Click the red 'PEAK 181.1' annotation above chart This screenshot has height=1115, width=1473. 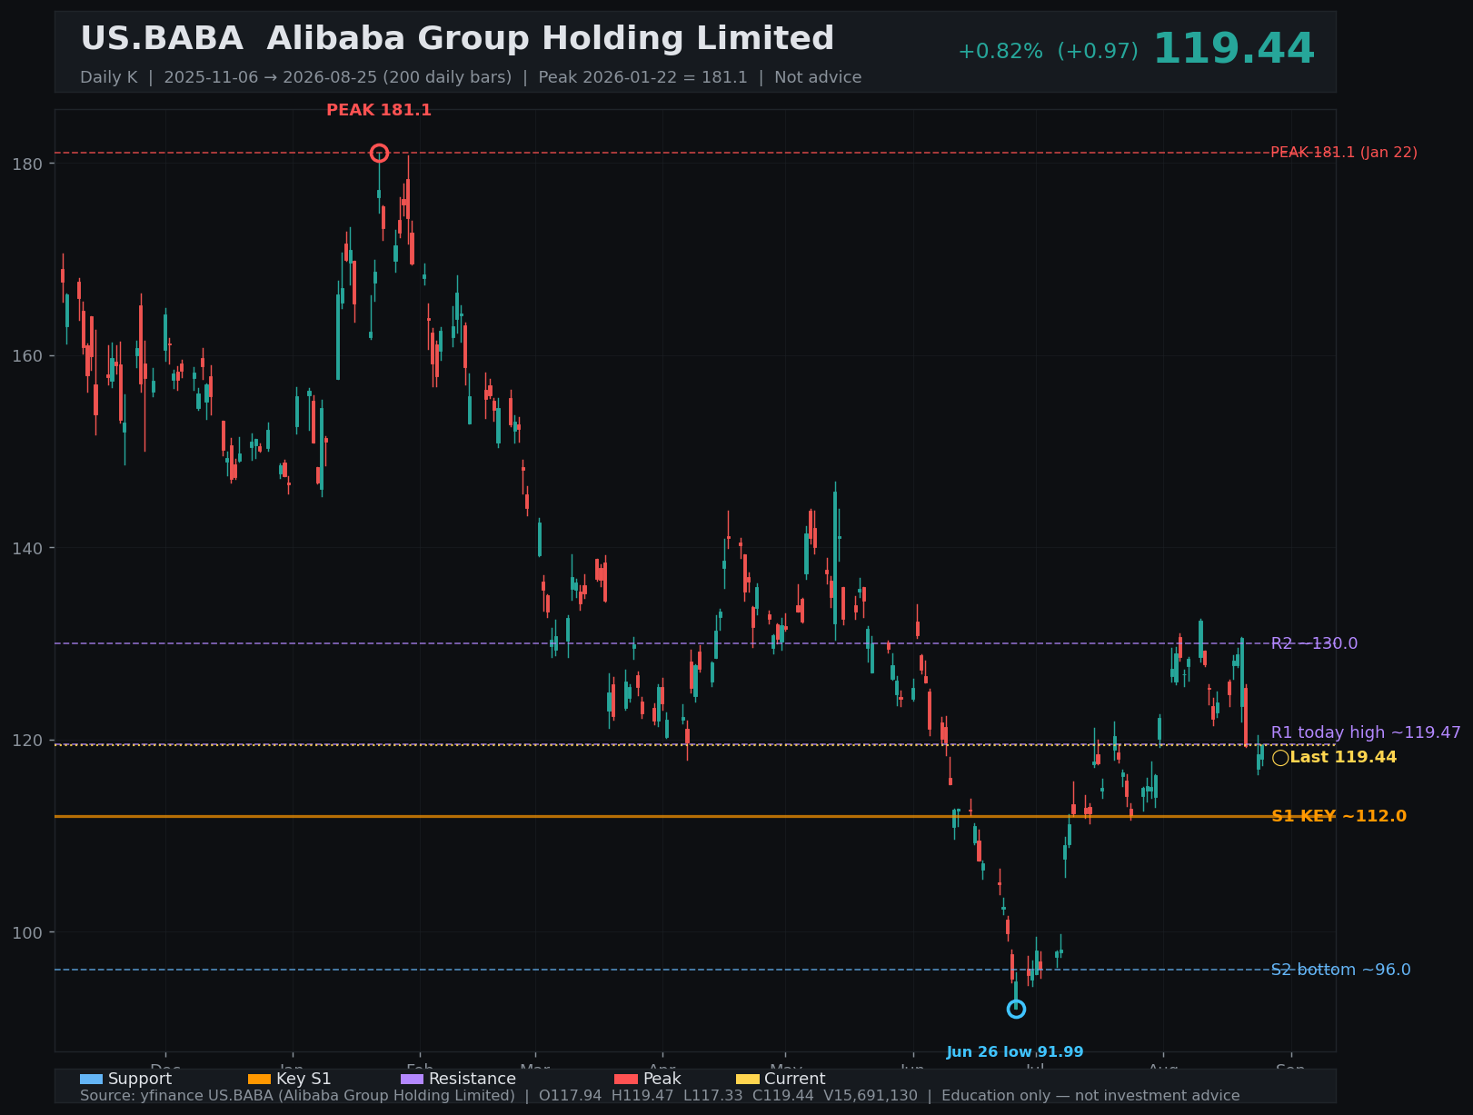(379, 110)
